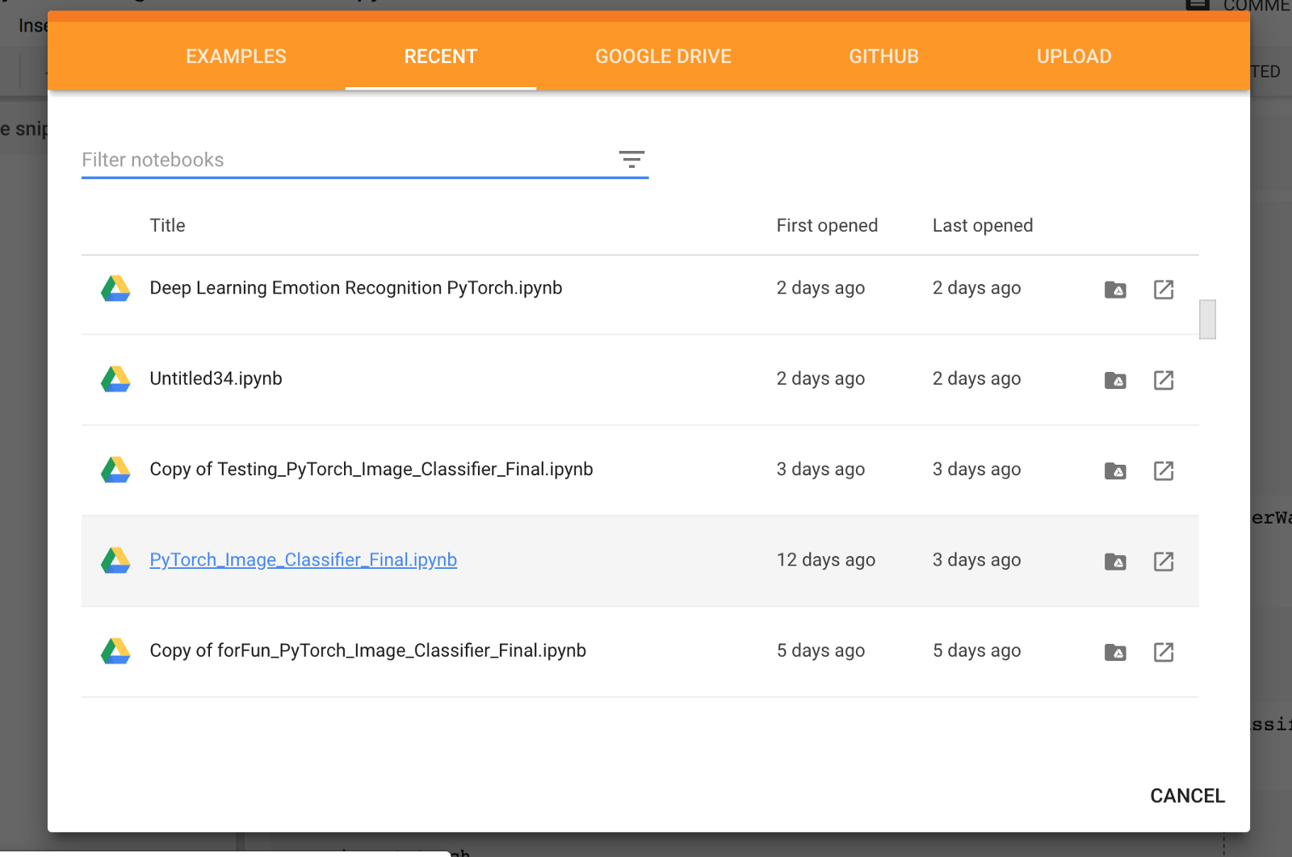The width and height of the screenshot is (1292, 857).
Task: Open Copy of Testing_PyTorch notebook in new tab
Action: pyautogui.click(x=1163, y=471)
